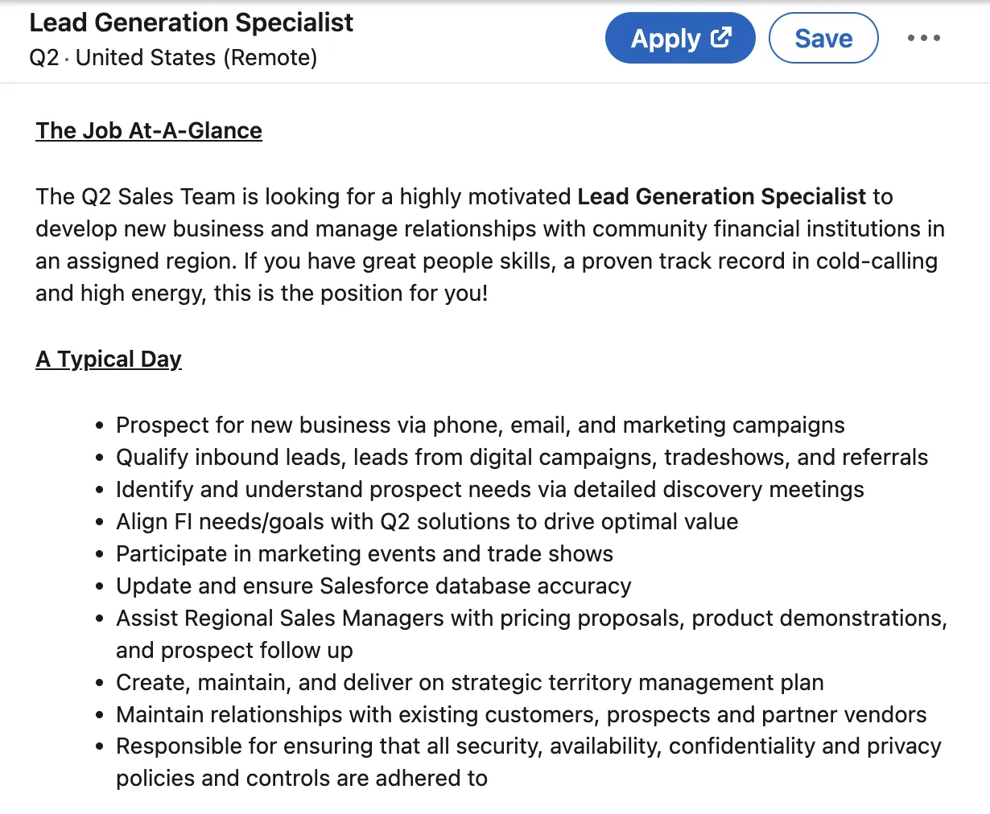Click Participate in marketing events line

pos(364,553)
